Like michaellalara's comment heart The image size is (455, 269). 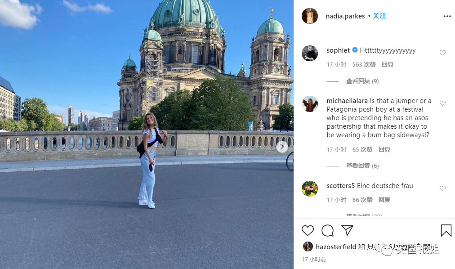click(442, 103)
